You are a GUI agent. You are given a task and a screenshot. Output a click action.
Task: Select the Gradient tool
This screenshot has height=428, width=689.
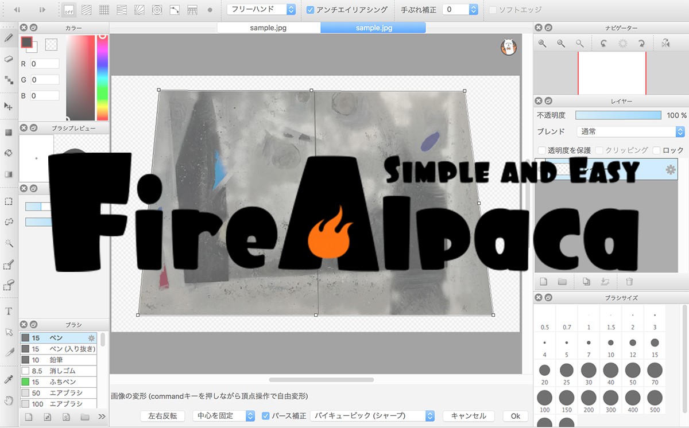click(9, 174)
